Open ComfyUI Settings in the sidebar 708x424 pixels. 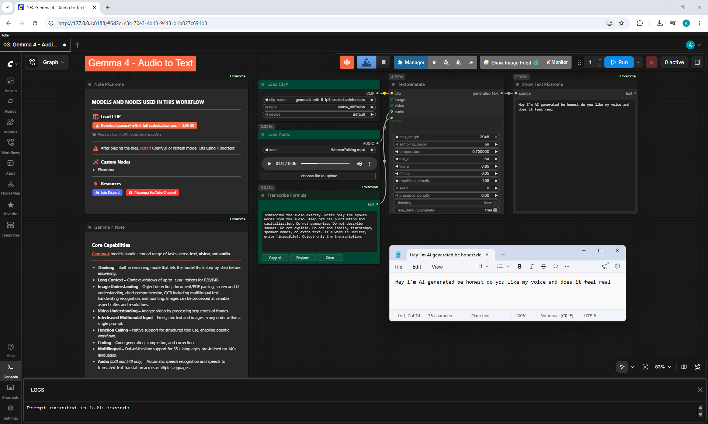click(11, 412)
